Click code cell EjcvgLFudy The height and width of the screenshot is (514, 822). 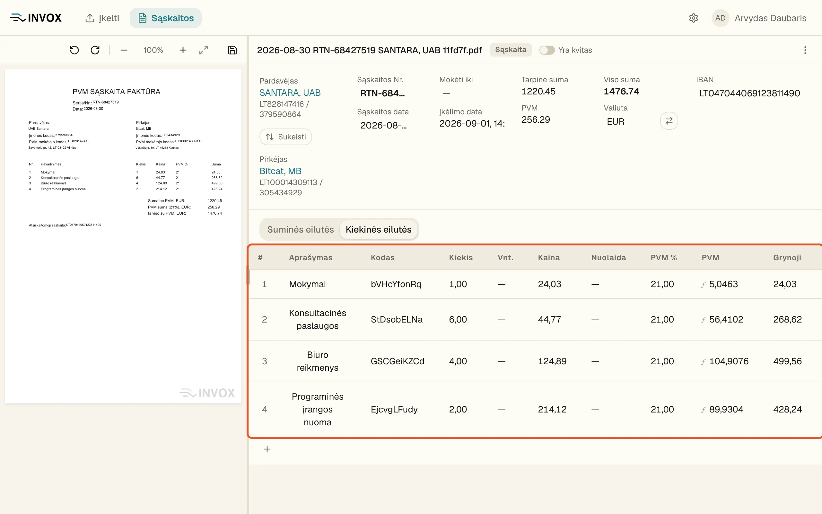394,410
